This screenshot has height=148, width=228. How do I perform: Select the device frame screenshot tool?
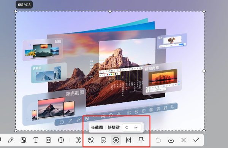[128, 140]
